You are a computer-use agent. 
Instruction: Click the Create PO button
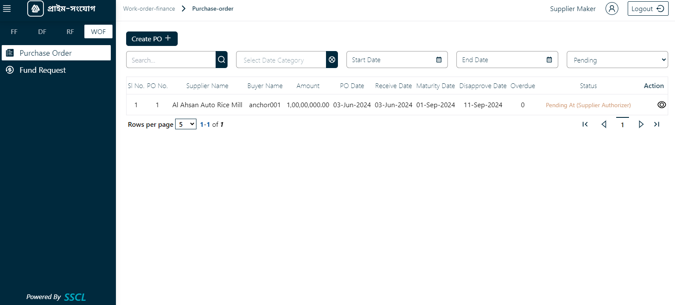click(x=152, y=39)
